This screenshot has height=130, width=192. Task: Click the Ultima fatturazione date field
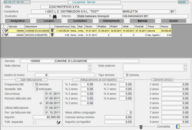tap(52, 108)
